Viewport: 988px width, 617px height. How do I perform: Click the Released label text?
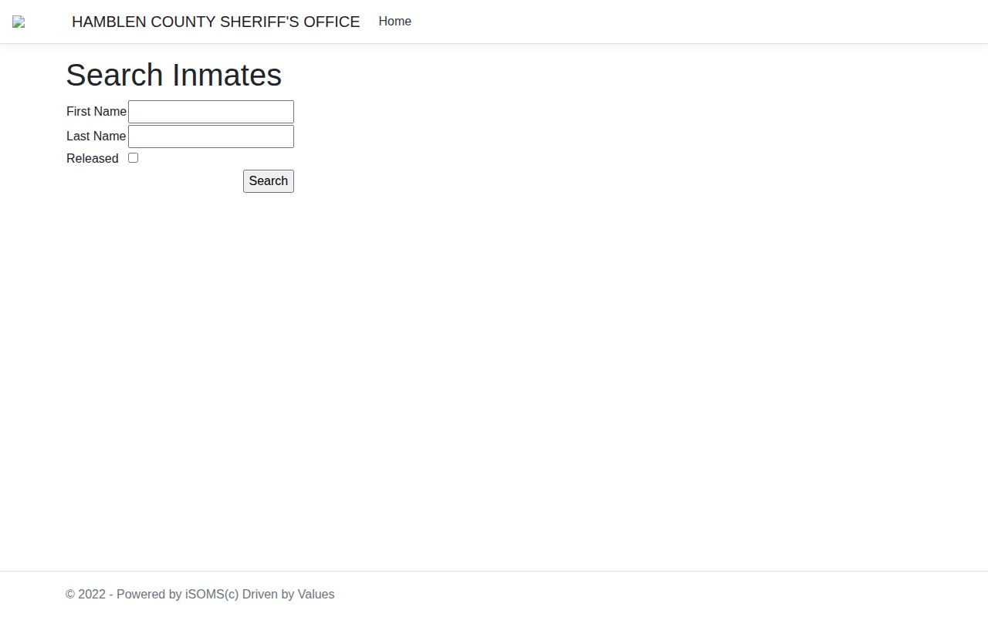point(93,159)
